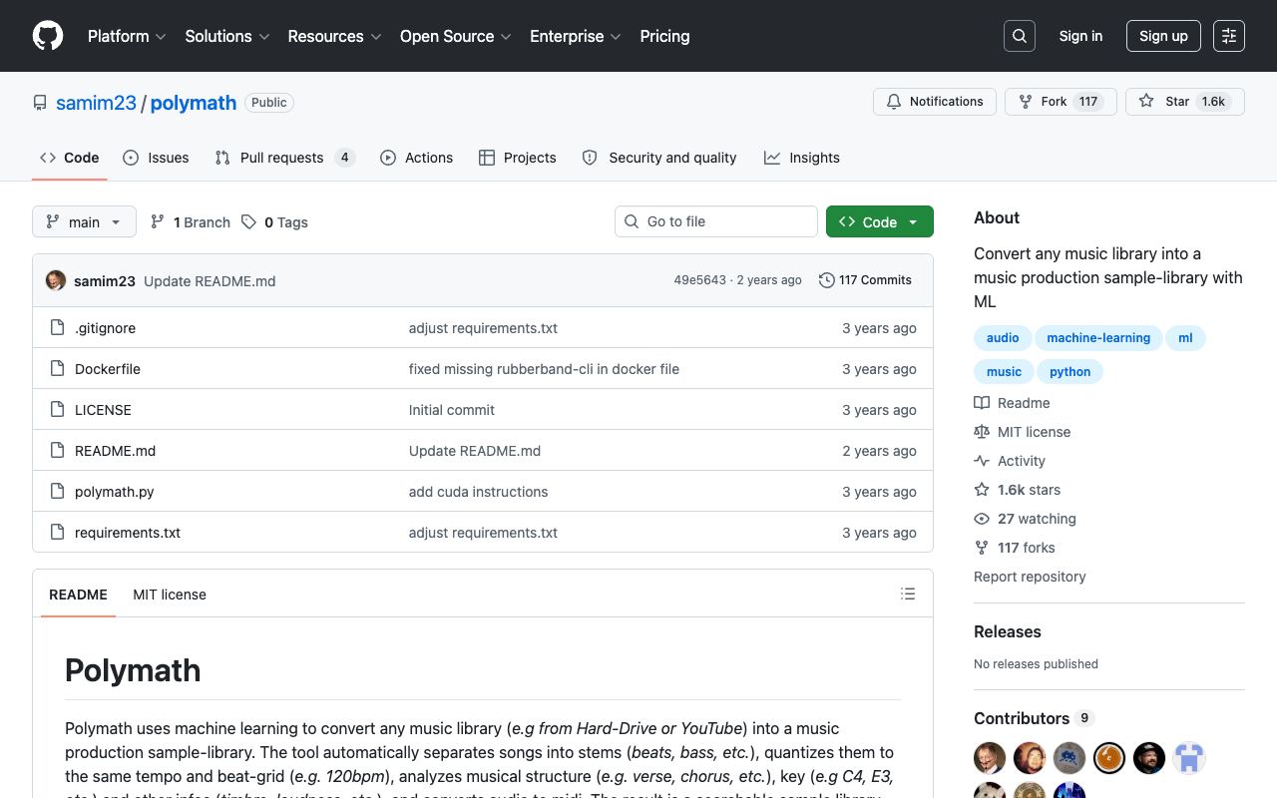Click the Dockerfile file icon
Viewport: 1277px width, 798px height.
(58, 369)
